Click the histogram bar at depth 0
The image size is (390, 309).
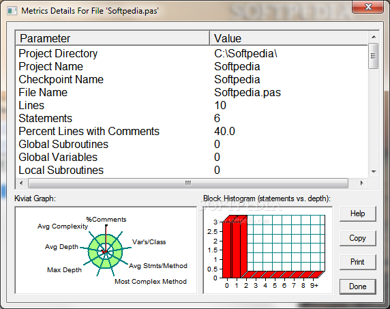[227, 249]
